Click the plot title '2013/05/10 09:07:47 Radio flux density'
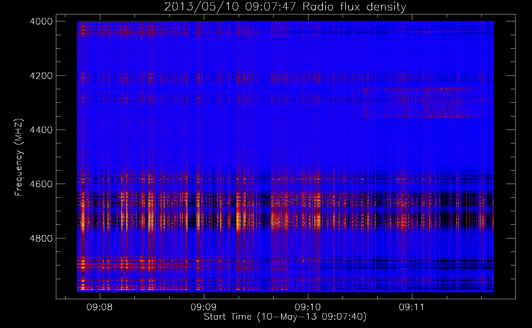Image resolution: width=532 pixels, height=328 pixels. (285, 7)
